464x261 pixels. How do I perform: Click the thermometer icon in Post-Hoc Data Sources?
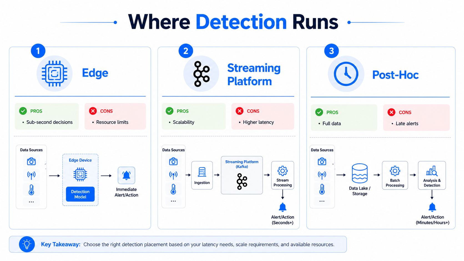point(322,189)
